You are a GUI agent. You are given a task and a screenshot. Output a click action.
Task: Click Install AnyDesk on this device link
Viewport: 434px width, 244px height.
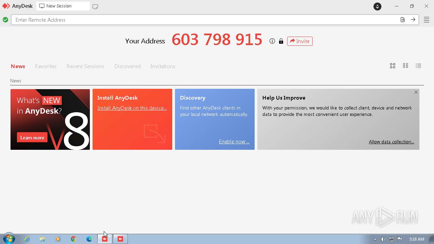(132, 108)
